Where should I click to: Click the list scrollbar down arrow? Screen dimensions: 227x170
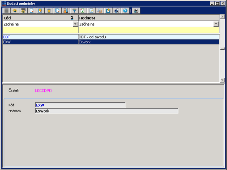point(222,80)
